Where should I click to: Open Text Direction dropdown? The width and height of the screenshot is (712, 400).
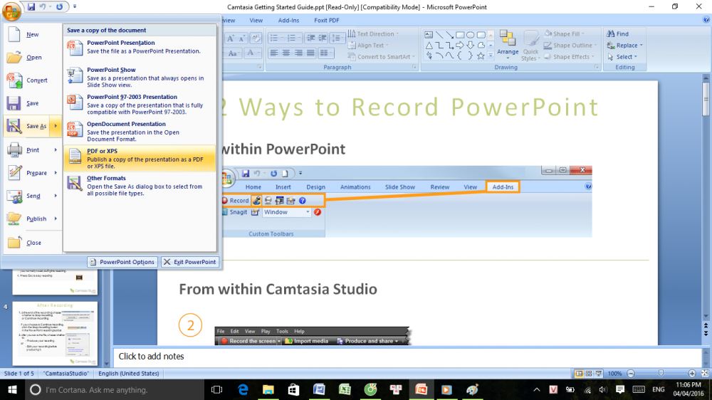[x=374, y=34]
